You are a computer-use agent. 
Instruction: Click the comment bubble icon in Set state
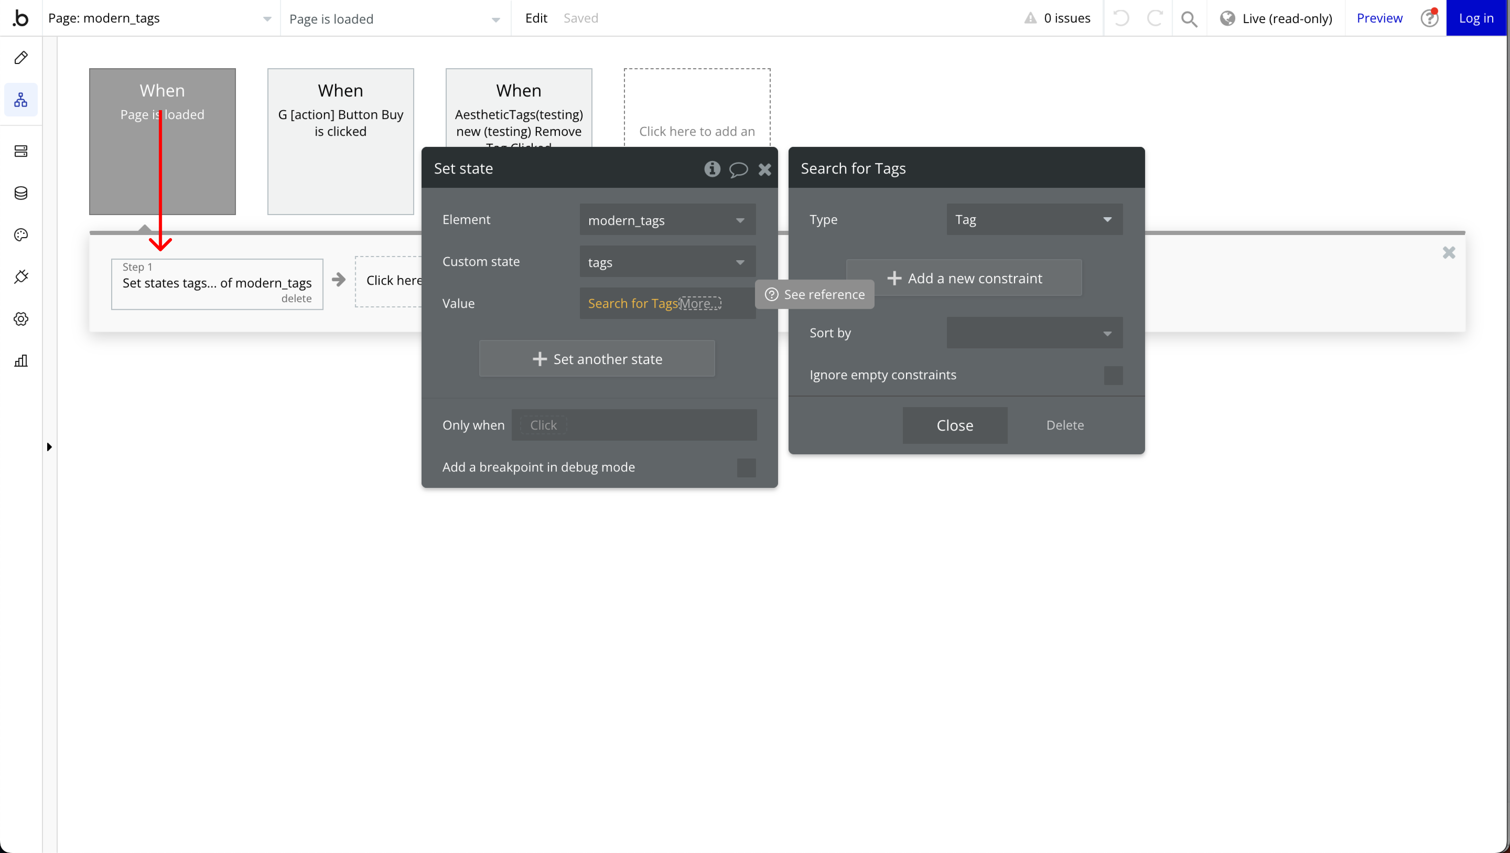[x=738, y=170]
